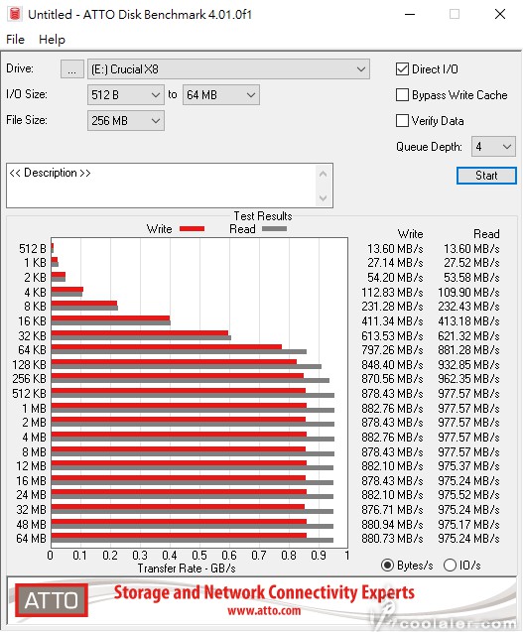Screen dimensions: 523x632
Task: Click the description box up arrow
Action: tap(323, 175)
